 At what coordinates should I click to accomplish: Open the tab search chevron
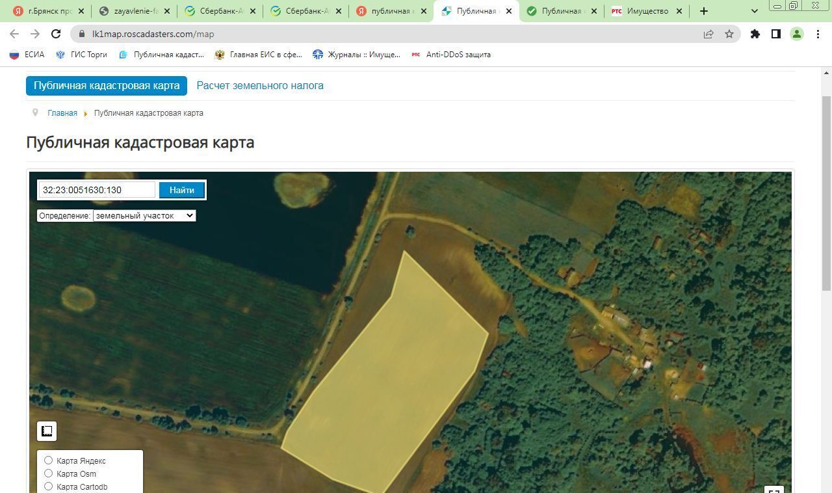coord(755,11)
